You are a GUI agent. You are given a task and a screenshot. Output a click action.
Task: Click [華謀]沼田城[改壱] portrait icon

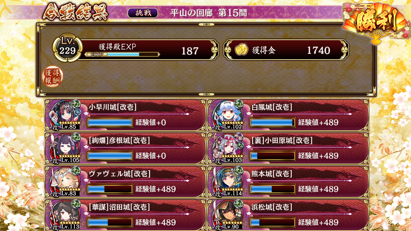pyautogui.click(x=64, y=214)
